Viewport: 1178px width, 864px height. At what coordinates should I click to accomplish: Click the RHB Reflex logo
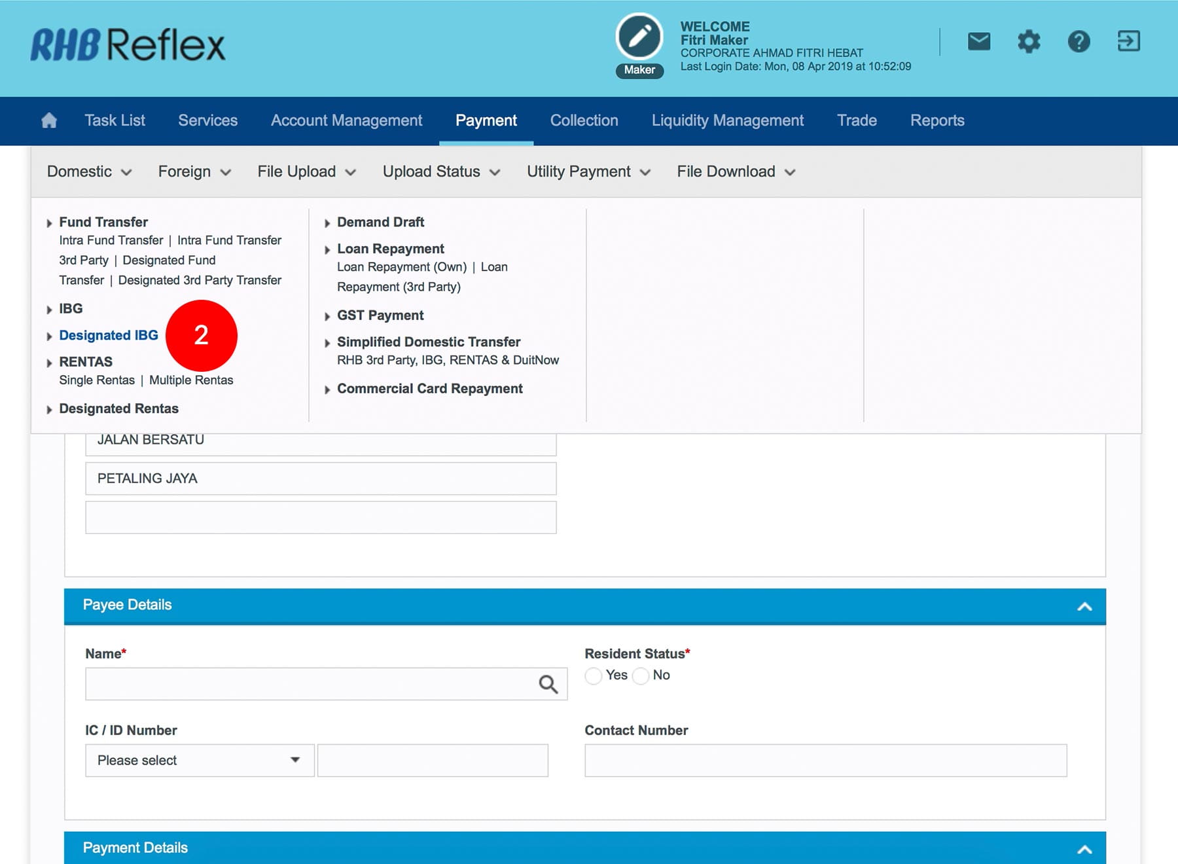128,45
